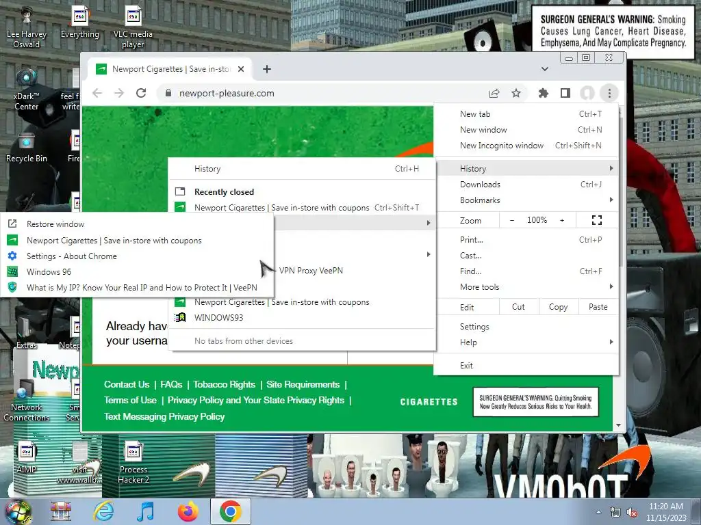Reload the Newport page
This screenshot has height=525, width=701.
click(141, 93)
